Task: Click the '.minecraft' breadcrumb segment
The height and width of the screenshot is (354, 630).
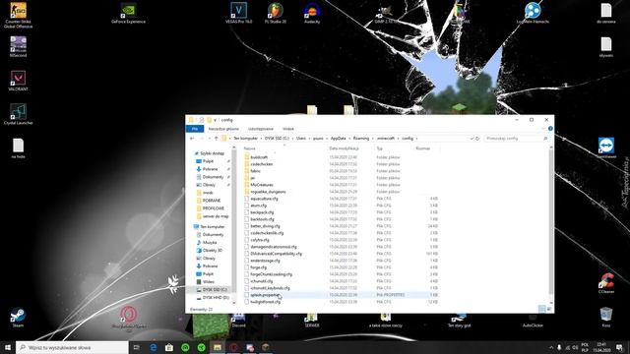Action: pyautogui.click(x=386, y=139)
